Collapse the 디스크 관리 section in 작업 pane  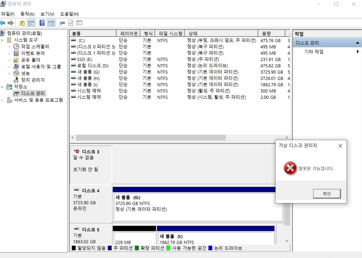tap(358, 43)
